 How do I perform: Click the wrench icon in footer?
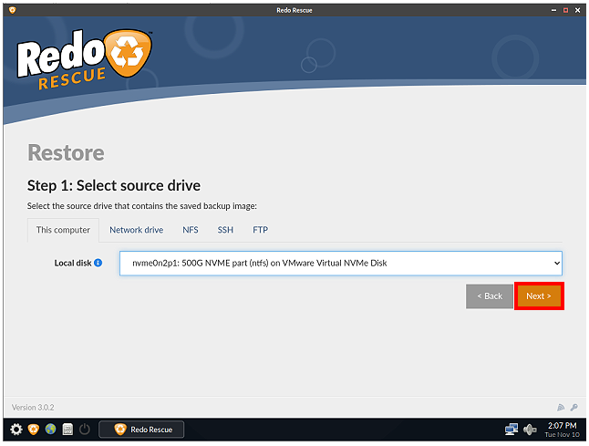click(x=574, y=408)
